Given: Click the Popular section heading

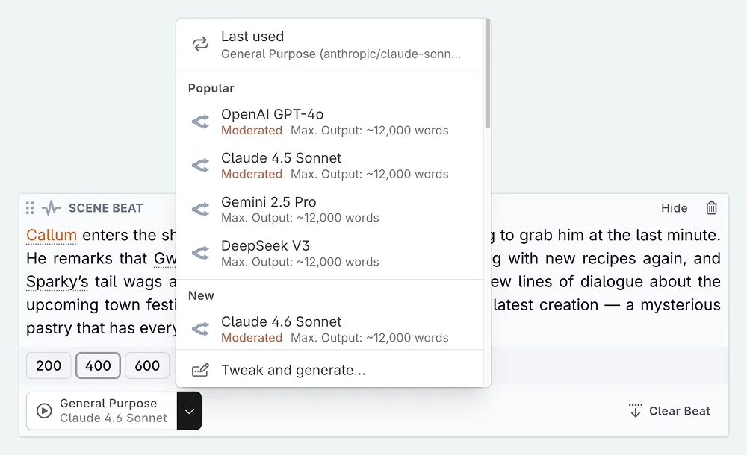Looking at the screenshot, I should 211,88.
